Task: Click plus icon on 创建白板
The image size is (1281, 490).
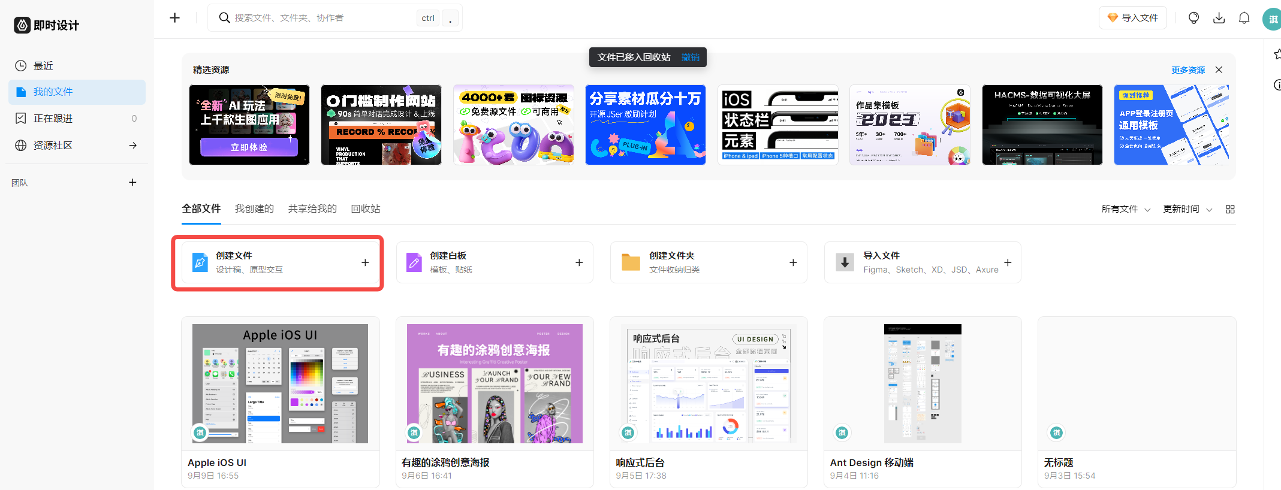Action: 579,262
